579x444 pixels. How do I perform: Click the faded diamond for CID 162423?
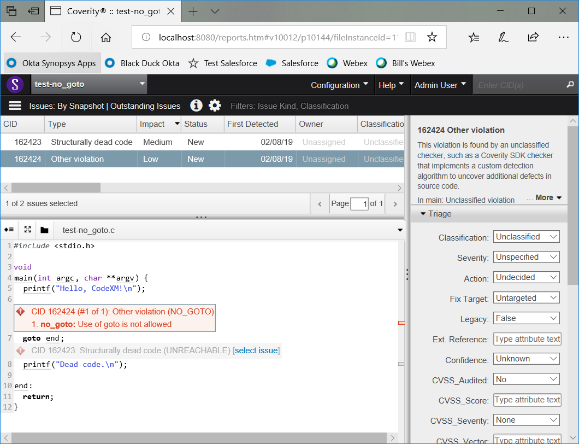tap(21, 350)
